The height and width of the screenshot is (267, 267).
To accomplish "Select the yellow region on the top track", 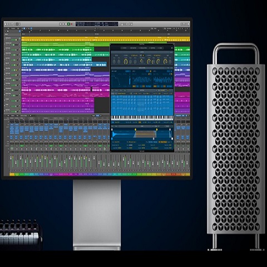I will [106, 39].
